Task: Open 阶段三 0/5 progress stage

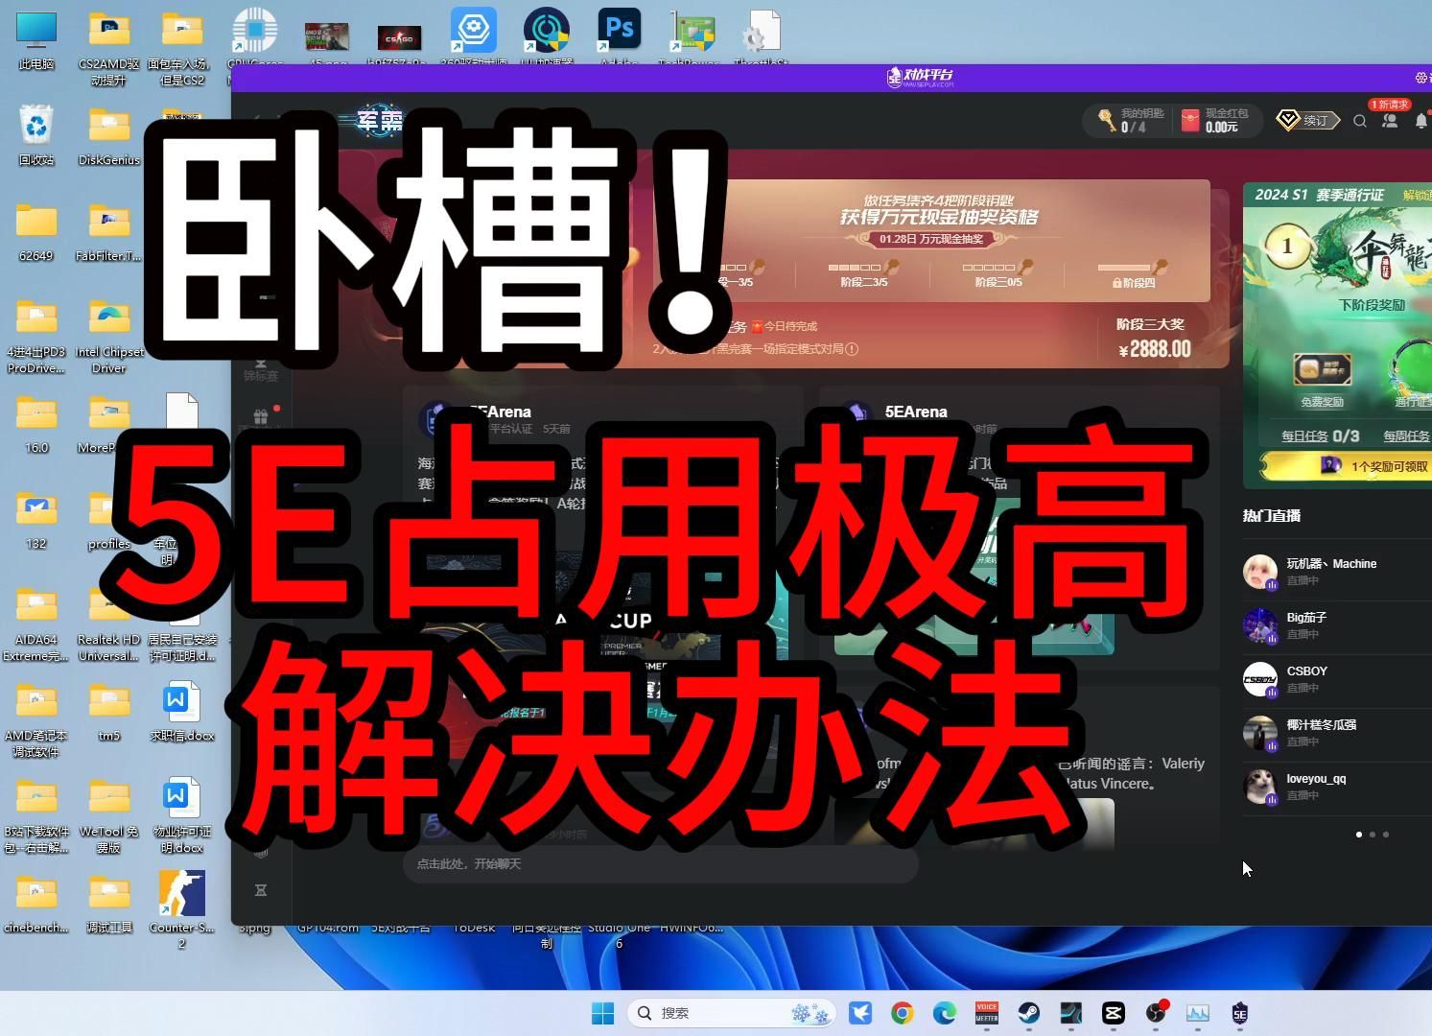Action: pyautogui.click(x=998, y=274)
